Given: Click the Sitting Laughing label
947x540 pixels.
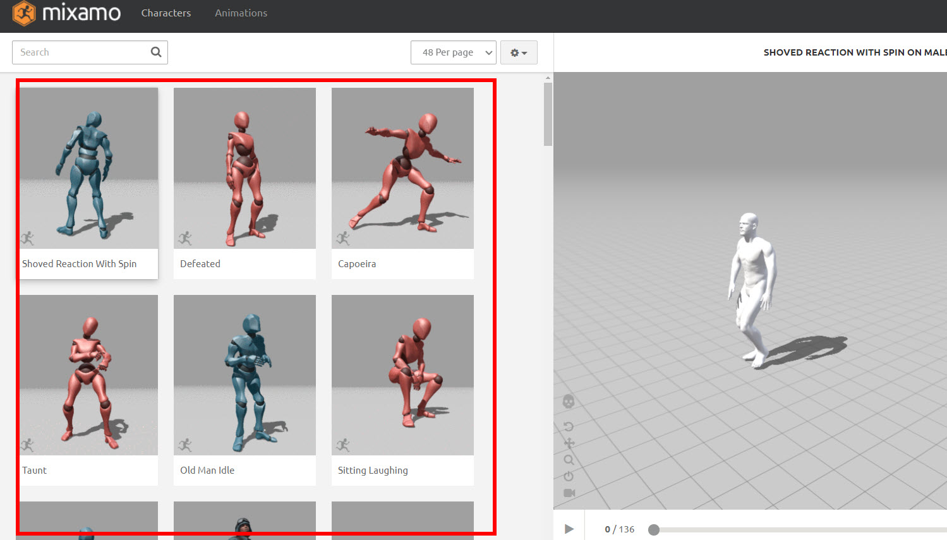Looking at the screenshot, I should 373,471.
